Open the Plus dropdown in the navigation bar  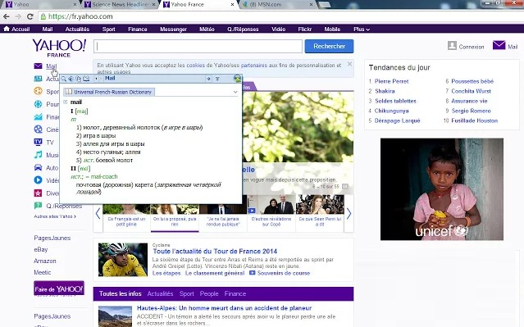tap(362, 29)
